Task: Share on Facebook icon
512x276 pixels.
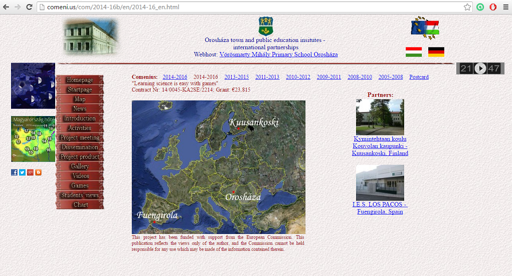Action: point(14,172)
